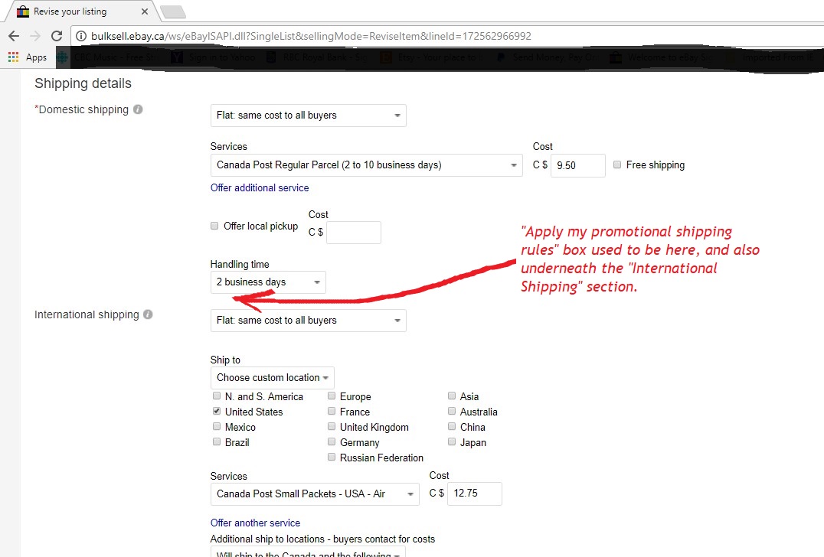The height and width of the screenshot is (557, 824).
Task: Open a new browser tab
Action: 172,11
